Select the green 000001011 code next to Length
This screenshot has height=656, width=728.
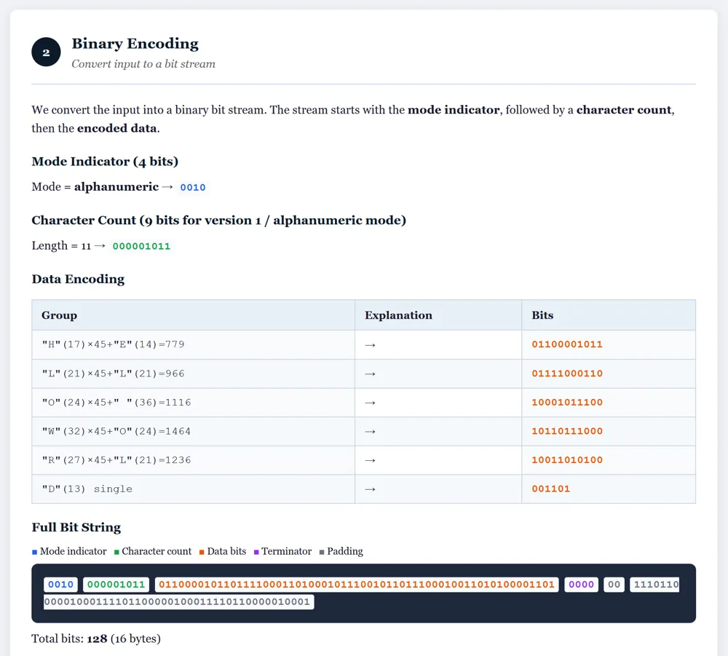(x=141, y=246)
